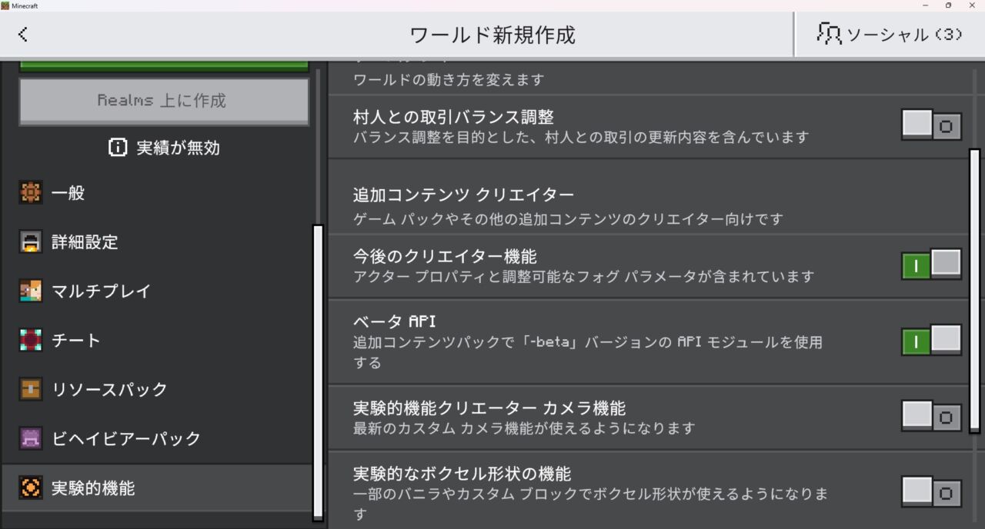Image resolution: width=985 pixels, height=529 pixels.
Task: Click the 実績が無効 label
Action: point(178,148)
